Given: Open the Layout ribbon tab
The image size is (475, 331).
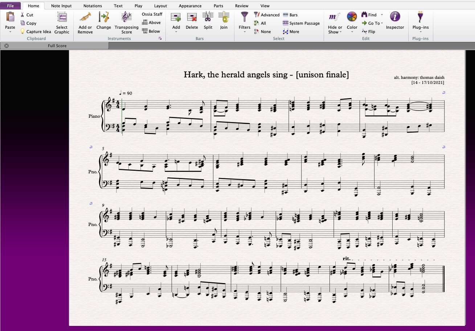Looking at the screenshot, I should click(160, 6).
